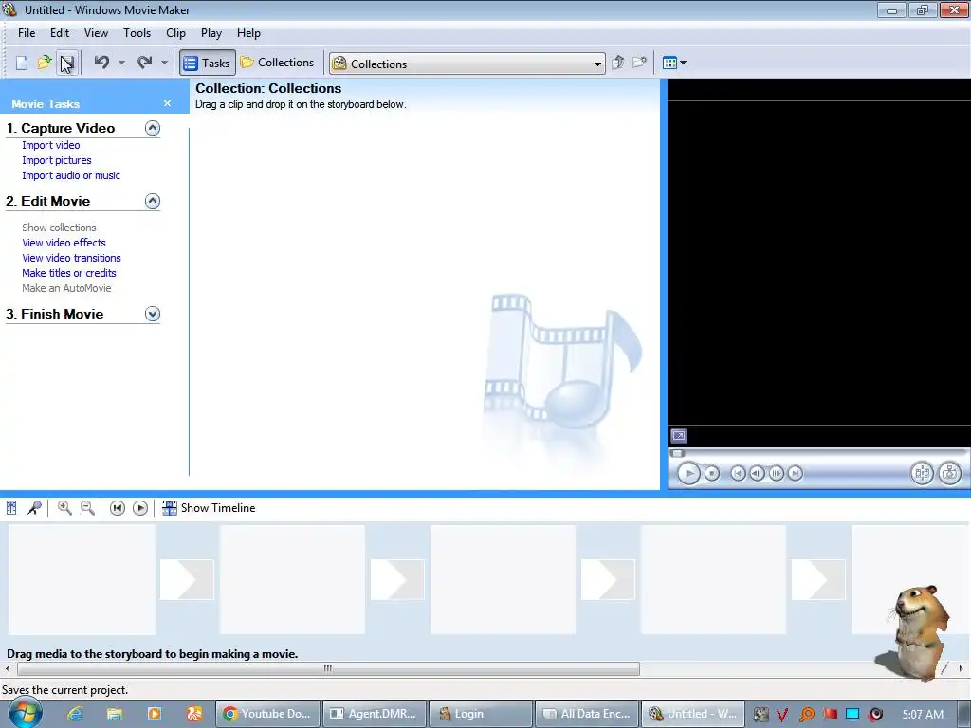This screenshot has height=728, width=971.
Task: Create a new collection folder icon
Action: [x=640, y=63]
